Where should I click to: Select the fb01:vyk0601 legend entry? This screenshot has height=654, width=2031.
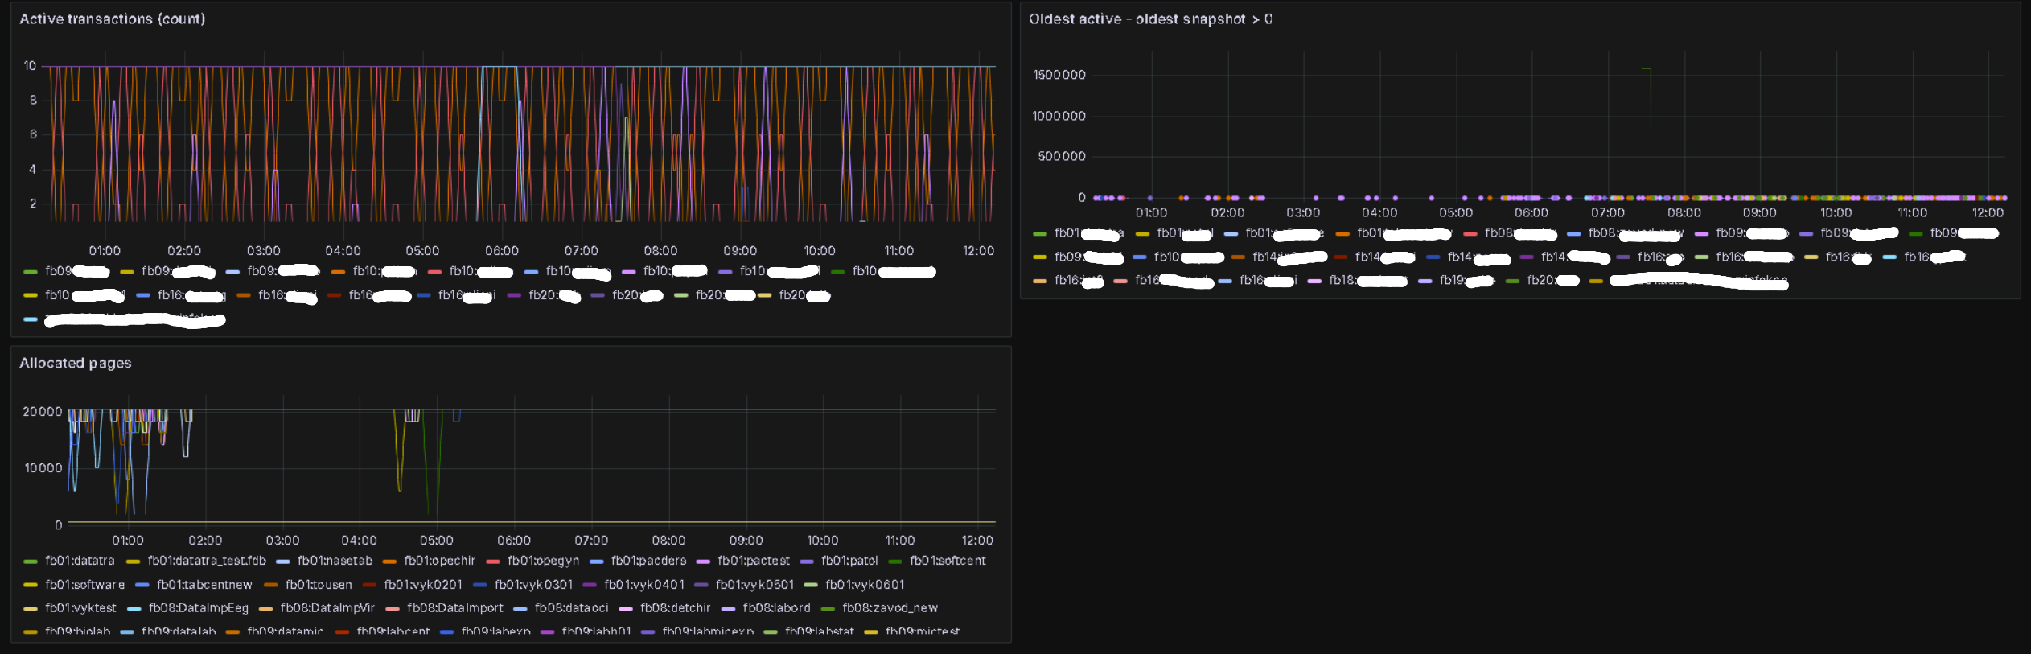point(865,585)
